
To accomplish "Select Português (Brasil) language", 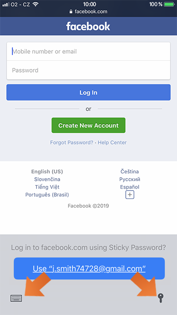I will (x=47, y=195).
